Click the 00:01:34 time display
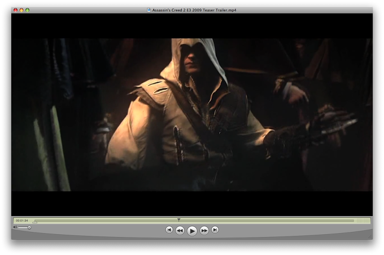This screenshot has width=384, height=255. pyautogui.click(x=22, y=221)
